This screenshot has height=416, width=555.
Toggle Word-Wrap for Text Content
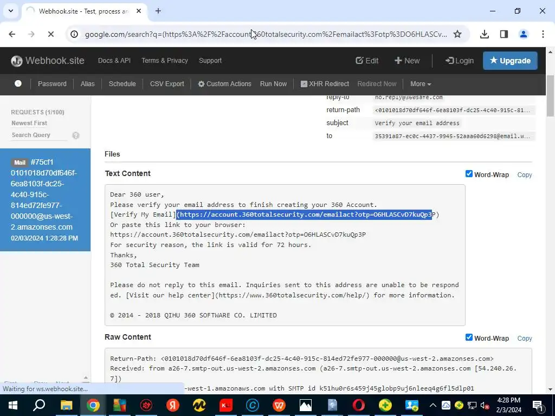click(469, 174)
